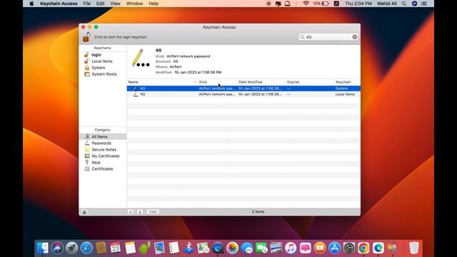The image size is (457, 257).
Task: Open Preview from the Dock
Action: pyautogui.click(x=159, y=248)
